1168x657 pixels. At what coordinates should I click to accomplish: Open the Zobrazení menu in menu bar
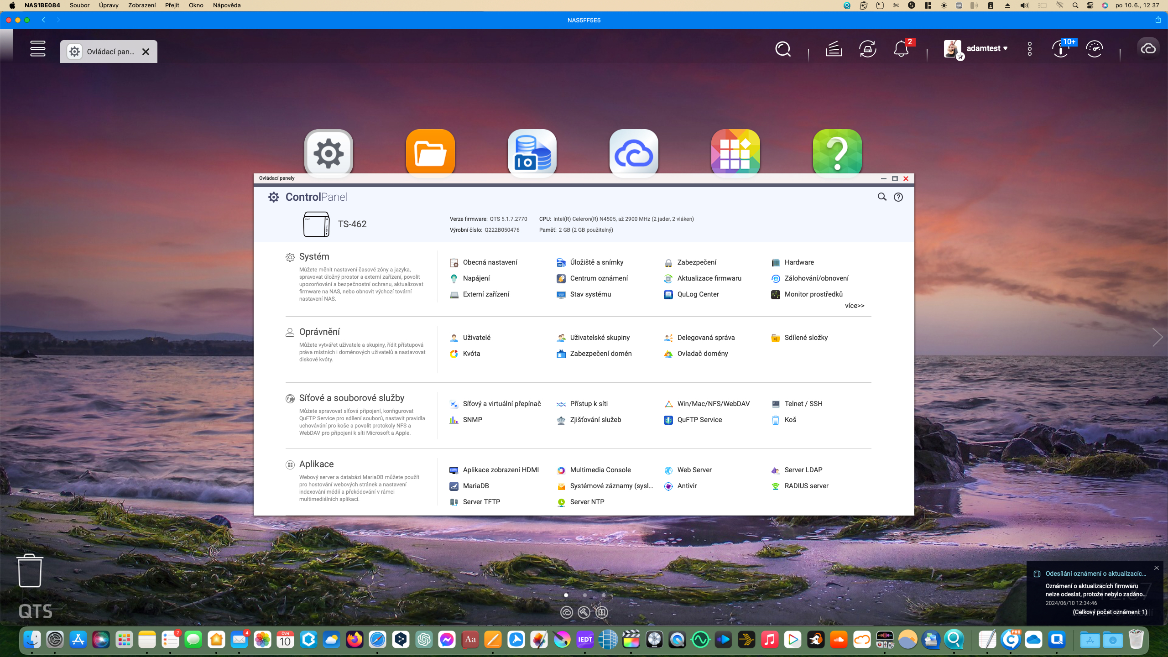click(141, 5)
